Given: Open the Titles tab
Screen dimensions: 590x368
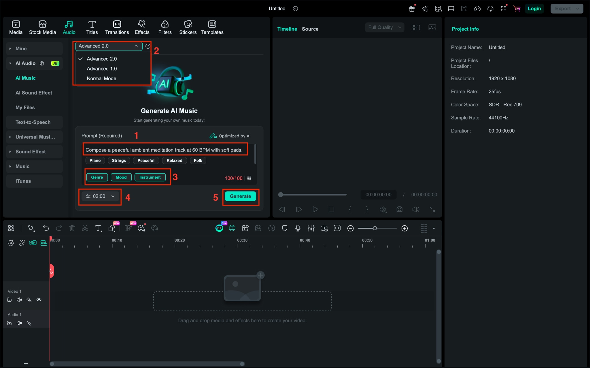Looking at the screenshot, I should coord(92,28).
